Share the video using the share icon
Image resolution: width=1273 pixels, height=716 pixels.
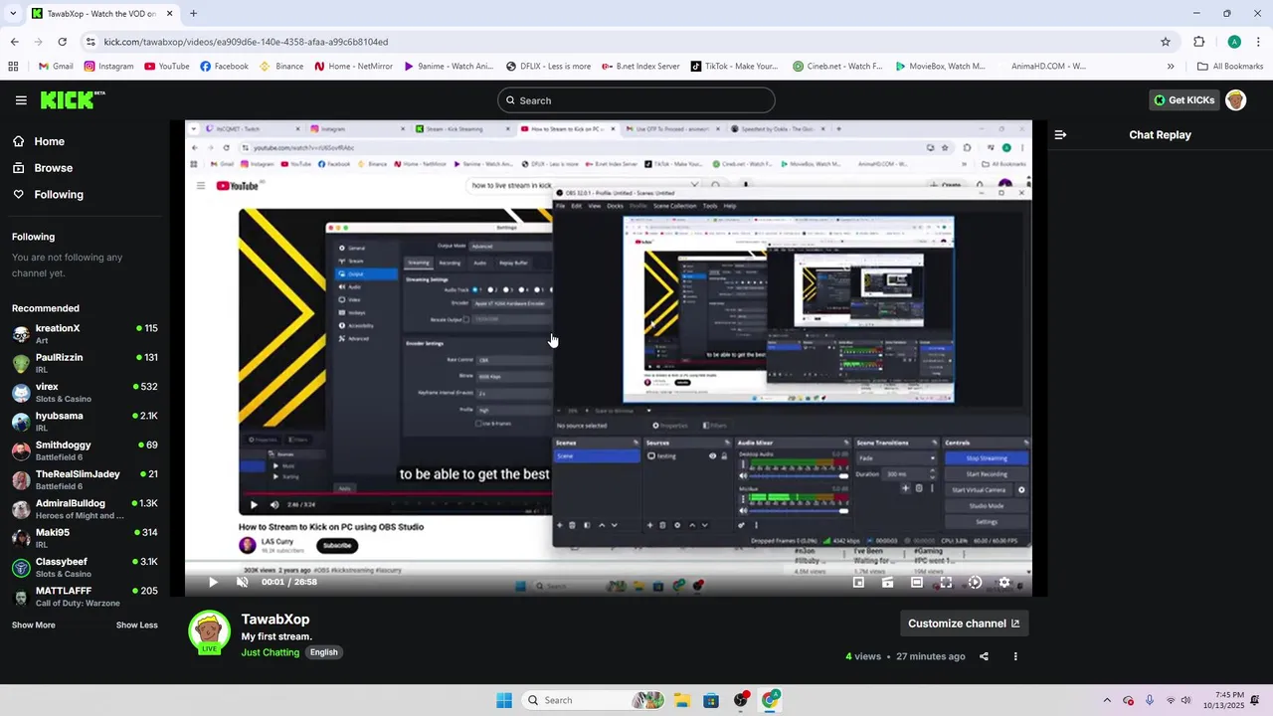[x=984, y=656]
